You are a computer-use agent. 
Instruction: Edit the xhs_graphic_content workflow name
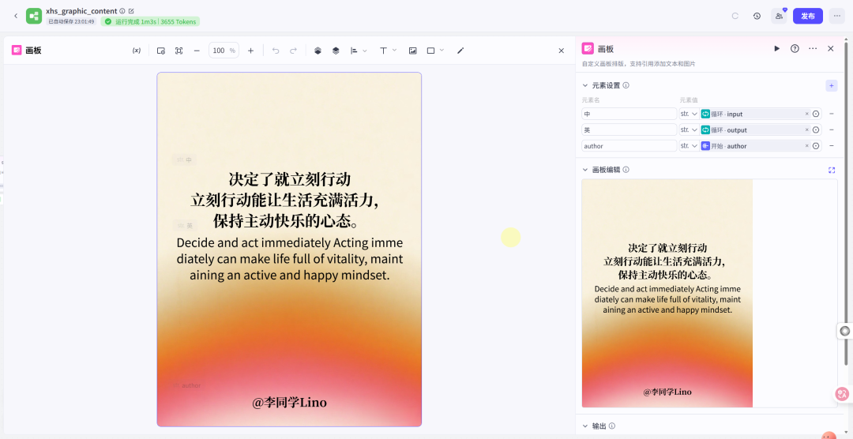(x=131, y=11)
